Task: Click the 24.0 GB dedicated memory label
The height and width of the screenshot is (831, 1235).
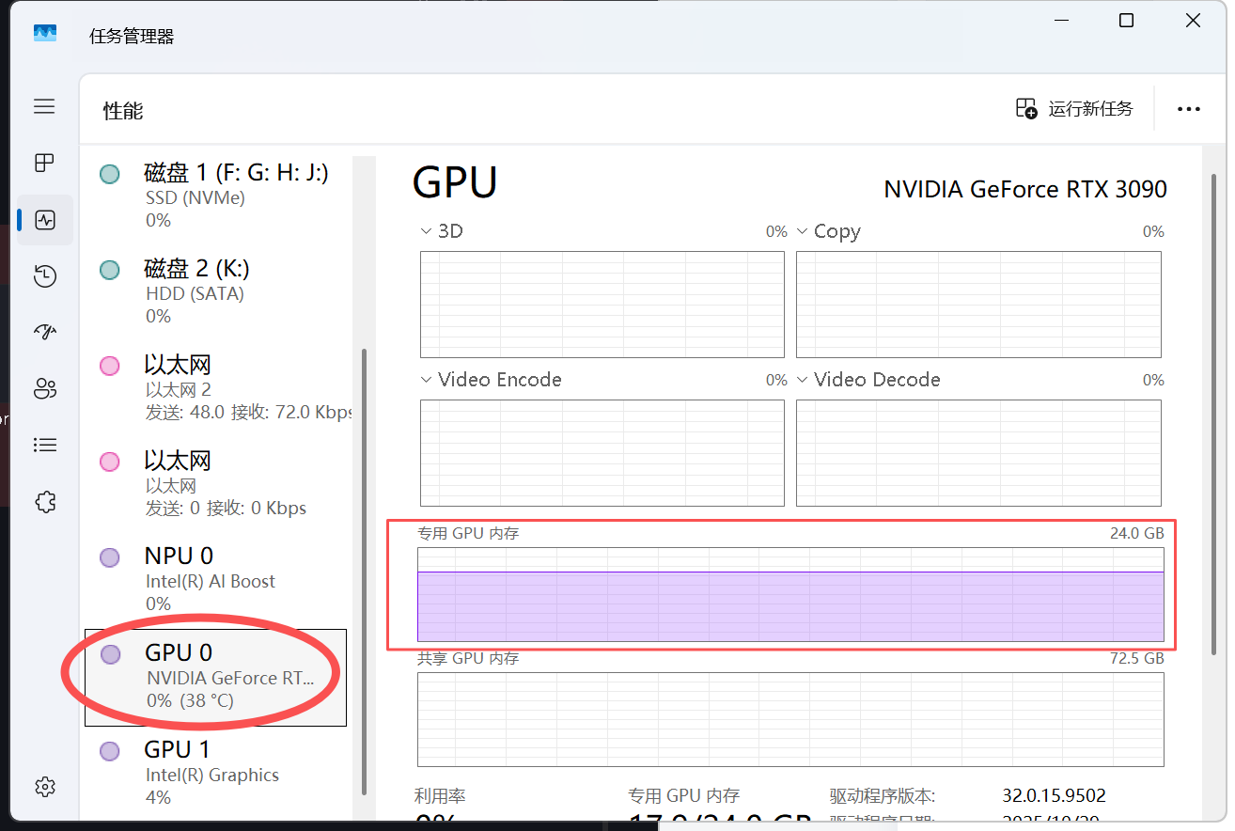Action: (x=1136, y=533)
